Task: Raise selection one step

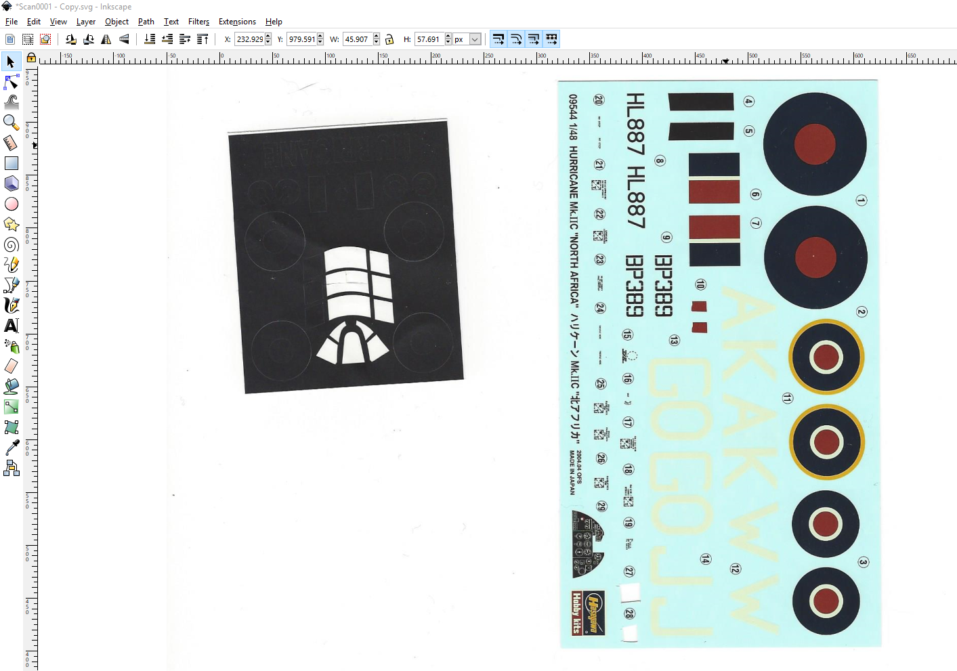Action: [x=185, y=39]
